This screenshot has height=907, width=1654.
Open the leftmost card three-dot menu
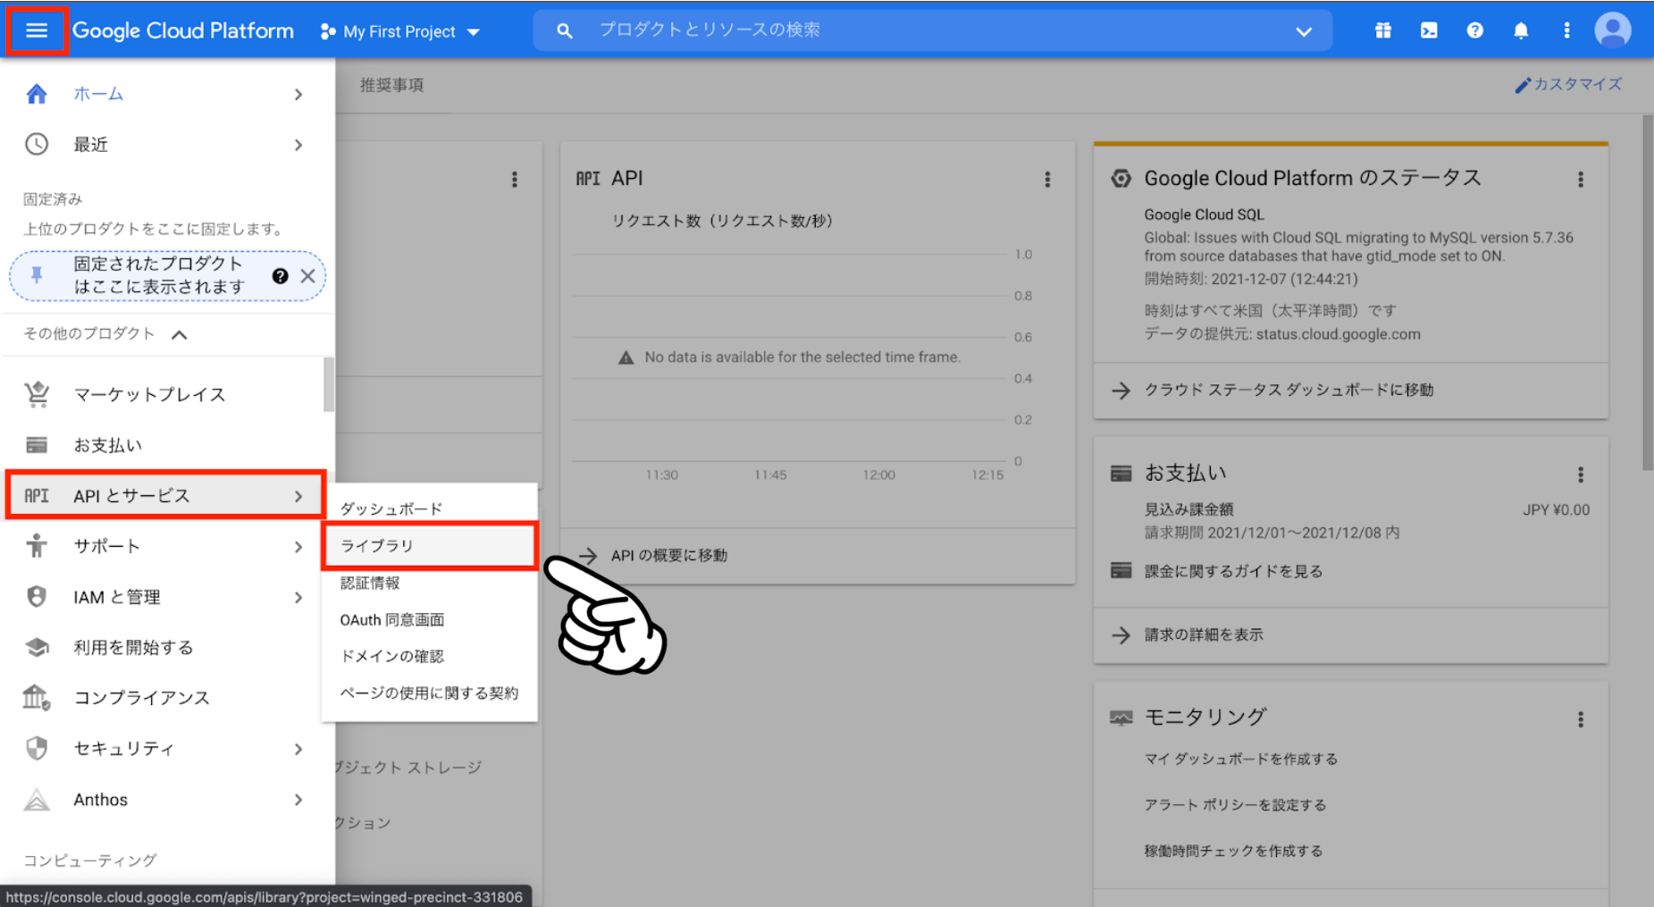(x=514, y=180)
